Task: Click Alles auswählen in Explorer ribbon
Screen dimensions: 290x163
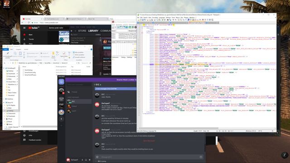Action: (79, 53)
